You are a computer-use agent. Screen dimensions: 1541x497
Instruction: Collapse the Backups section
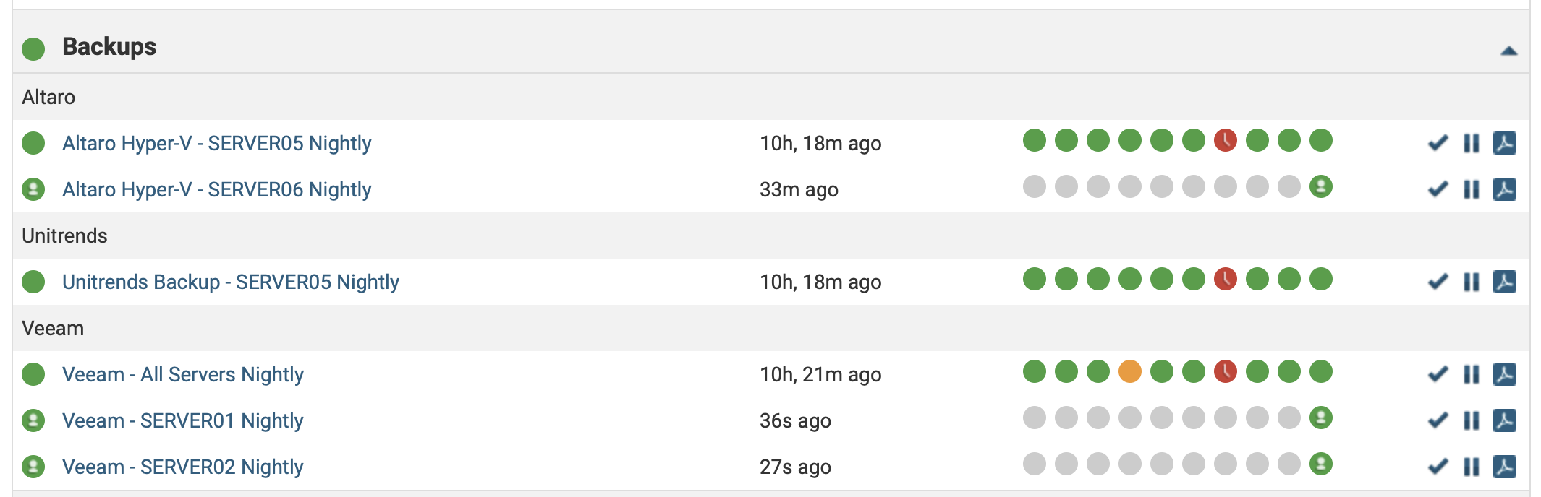point(1508,51)
